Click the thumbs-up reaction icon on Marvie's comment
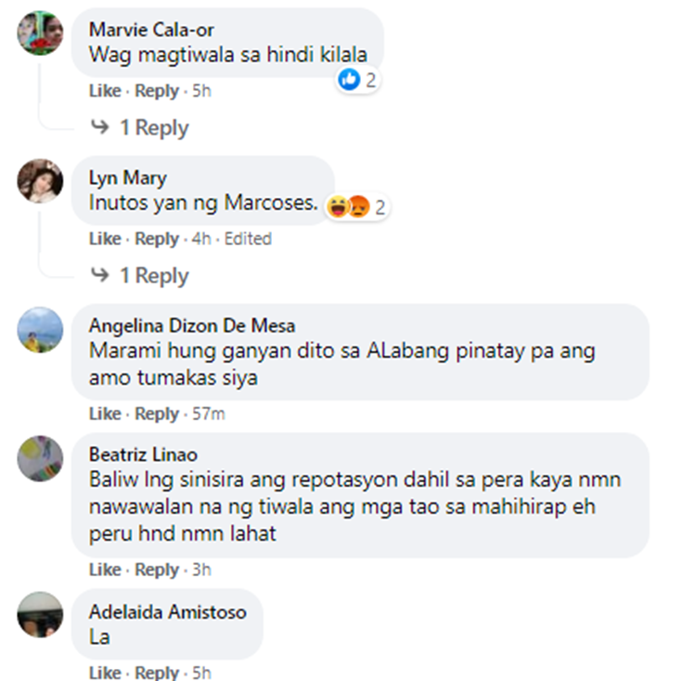This screenshot has height=681, width=696. pyautogui.click(x=349, y=80)
